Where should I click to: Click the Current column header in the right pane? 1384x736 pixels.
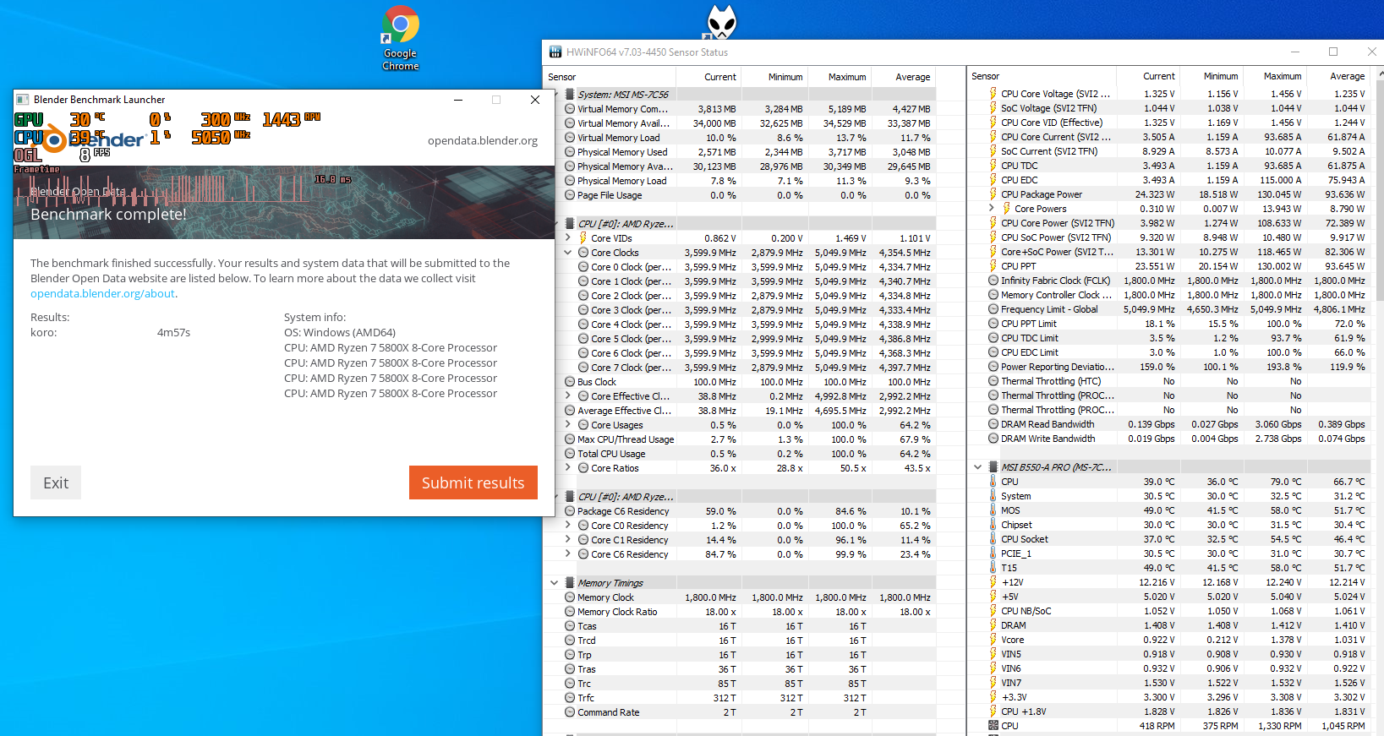(1148, 76)
